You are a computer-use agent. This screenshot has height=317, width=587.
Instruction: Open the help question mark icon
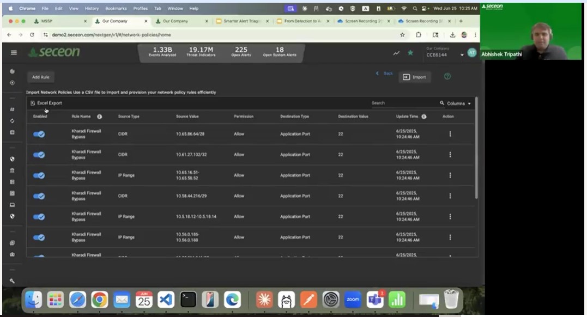click(447, 76)
